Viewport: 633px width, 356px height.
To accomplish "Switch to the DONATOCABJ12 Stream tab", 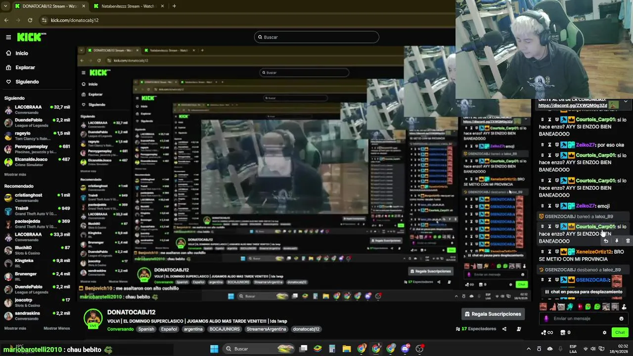I will [49, 6].
